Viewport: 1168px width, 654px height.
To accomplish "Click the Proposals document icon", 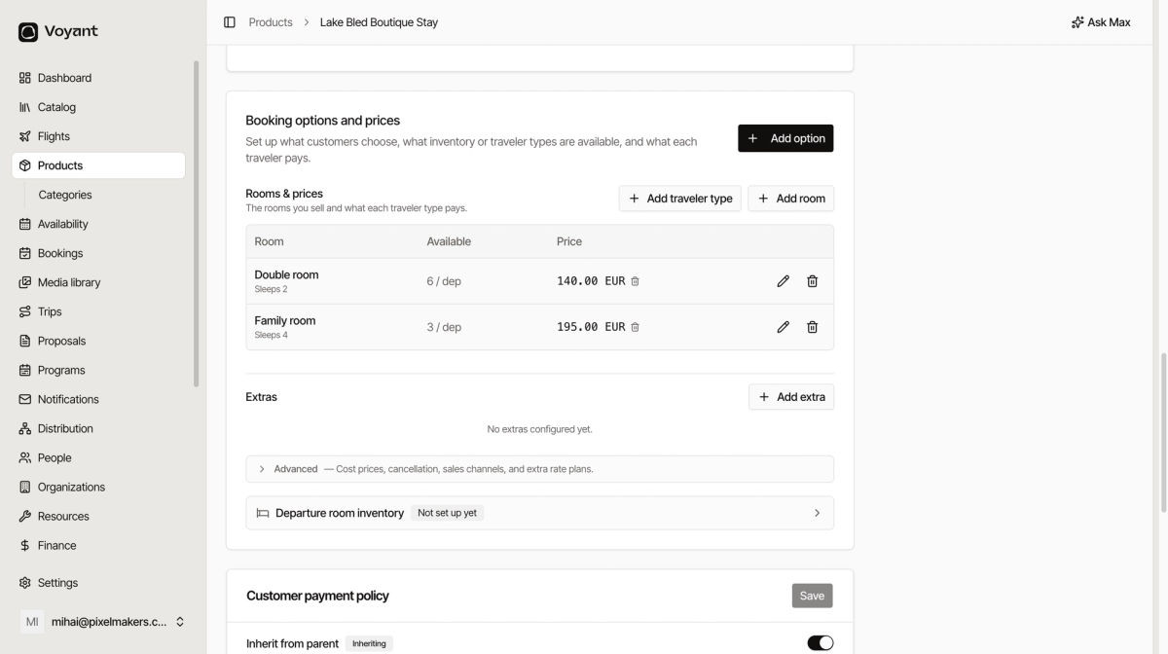I will point(25,341).
